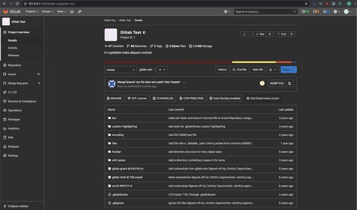357x210 pixels.
Task: Expand the plus add-file dropdown
Action: [162, 70]
